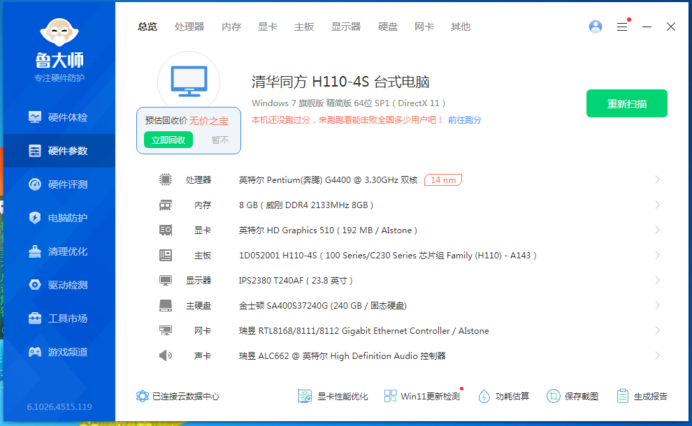Switch to the 主板 tab

[304, 27]
